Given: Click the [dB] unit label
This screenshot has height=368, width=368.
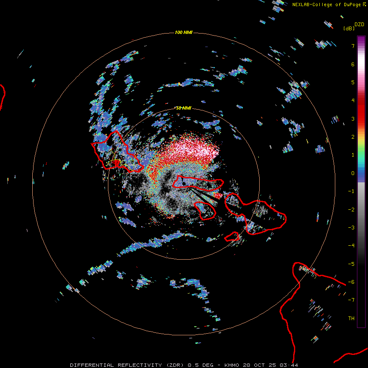Looking at the screenshot, I should click(x=349, y=28).
